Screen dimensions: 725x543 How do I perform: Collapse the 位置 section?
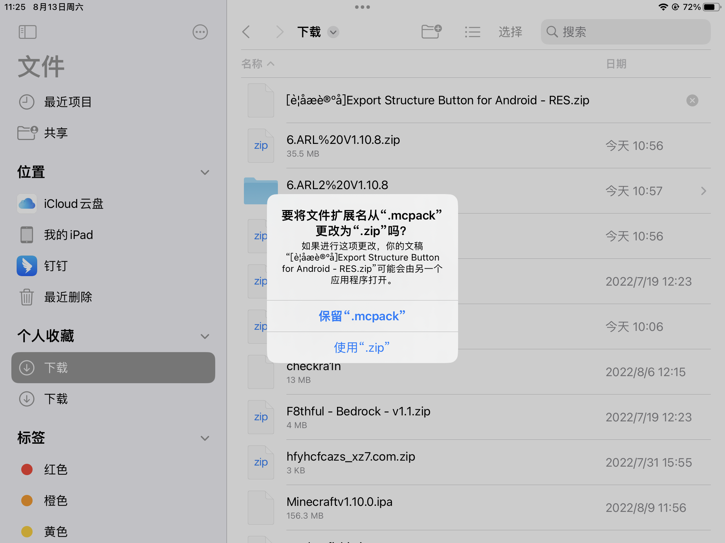click(x=205, y=173)
